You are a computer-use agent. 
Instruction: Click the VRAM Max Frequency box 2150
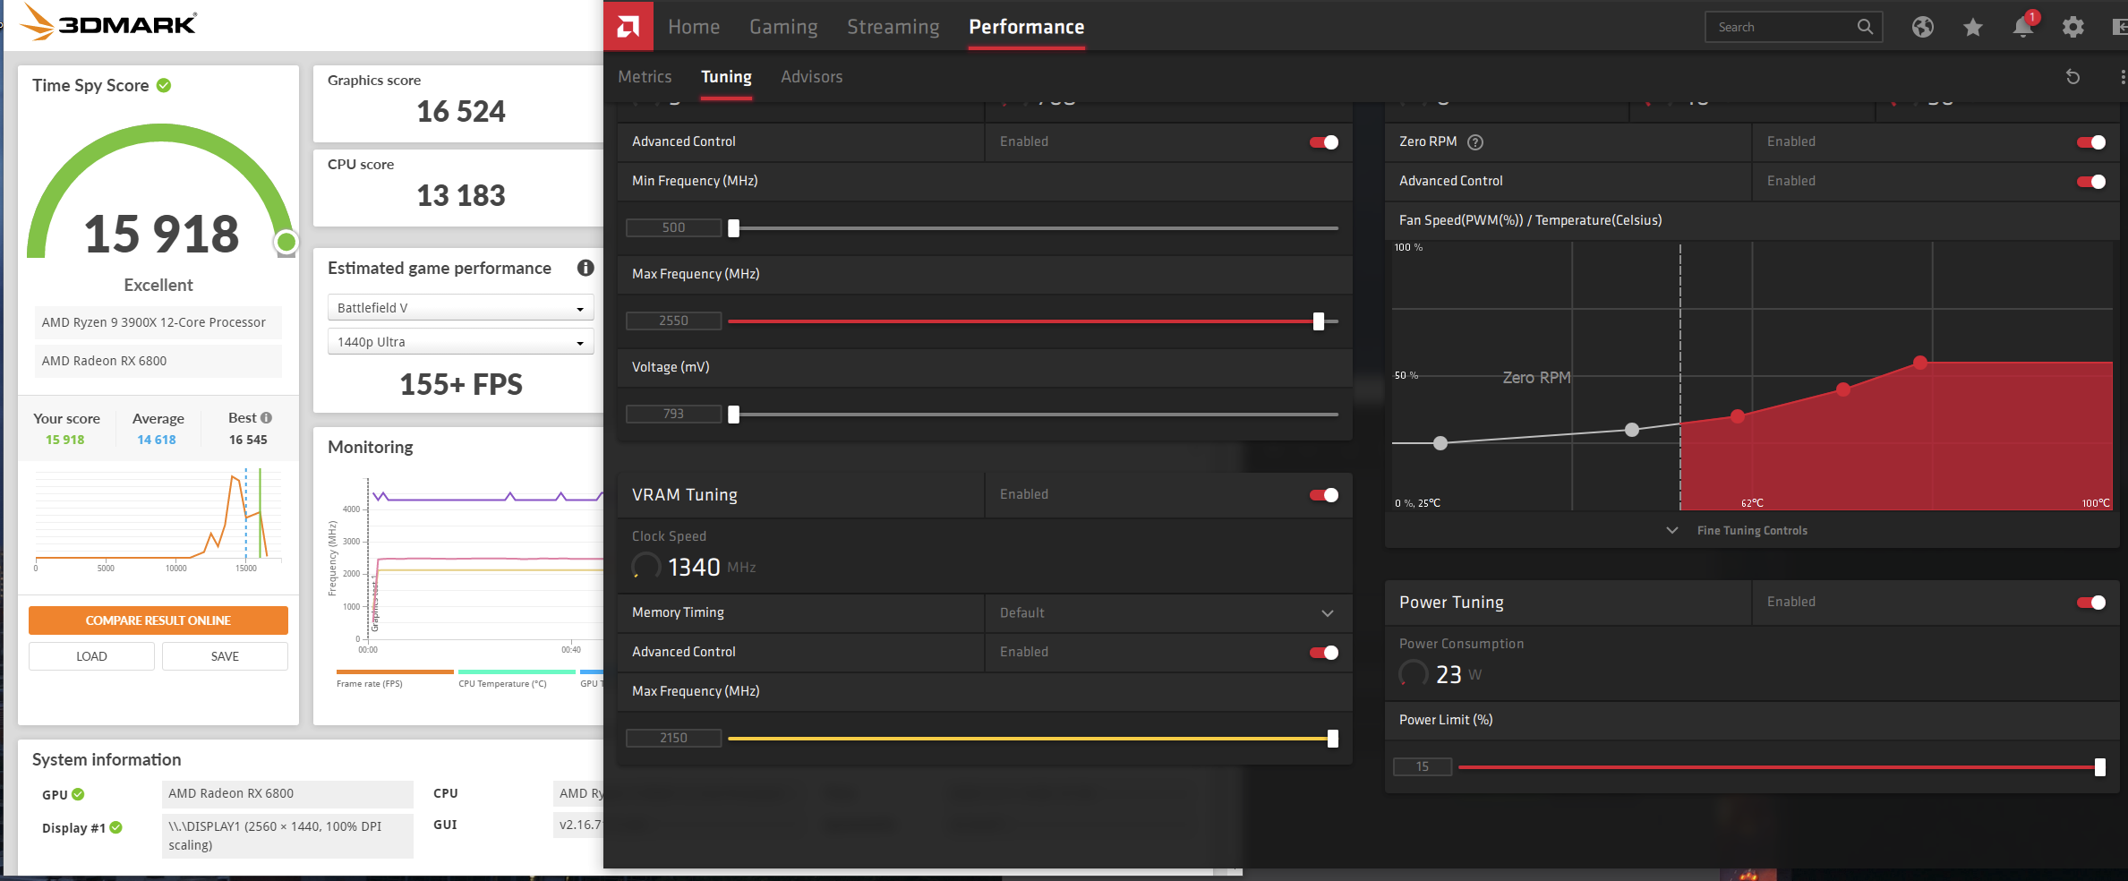(x=673, y=739)
